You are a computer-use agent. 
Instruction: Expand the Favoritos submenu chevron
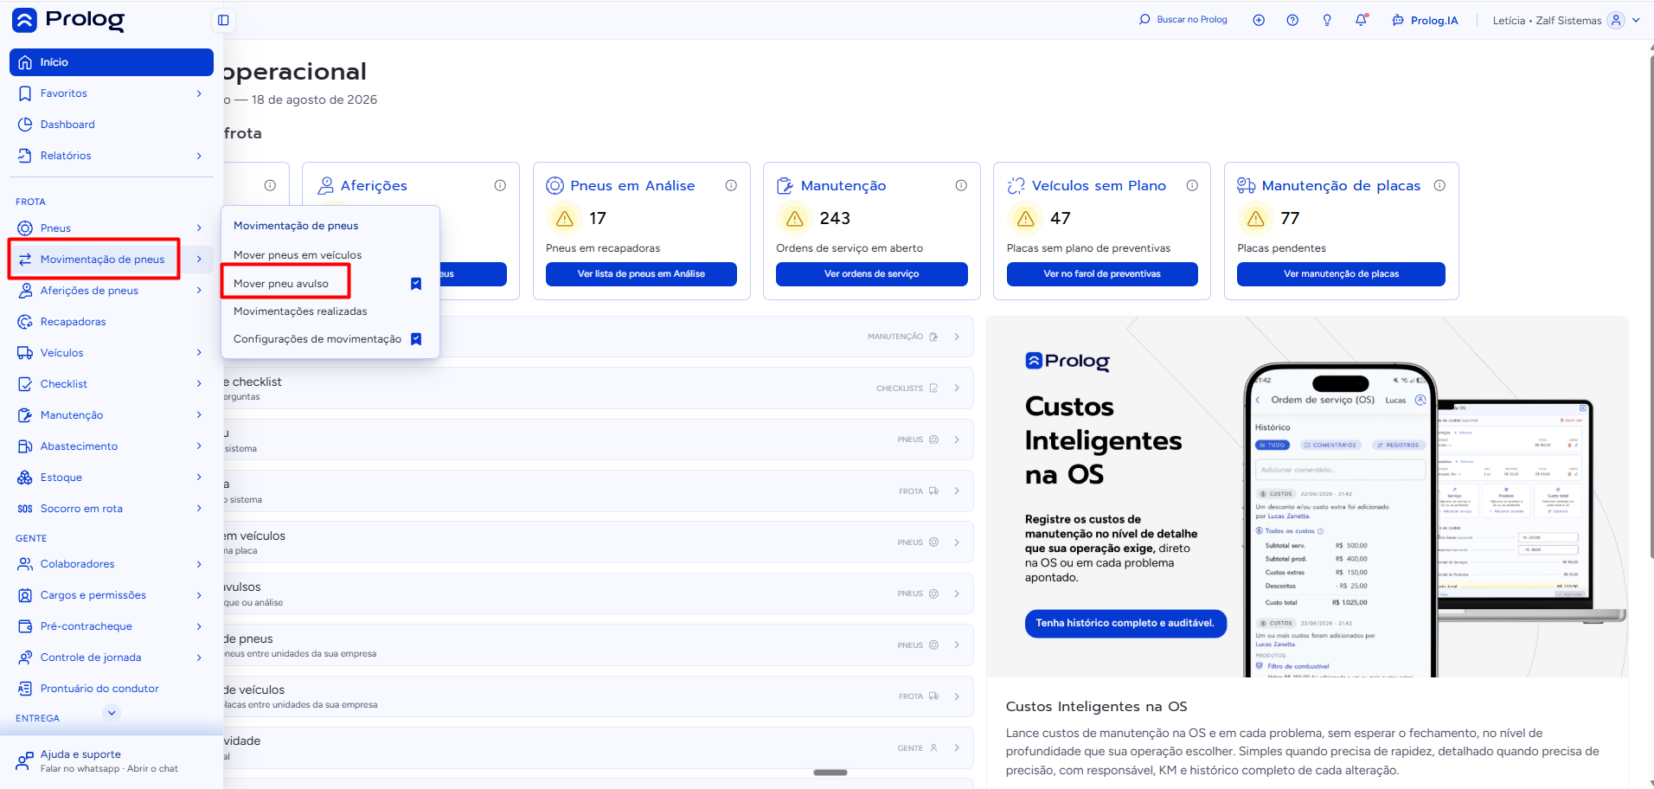point(199,93)
